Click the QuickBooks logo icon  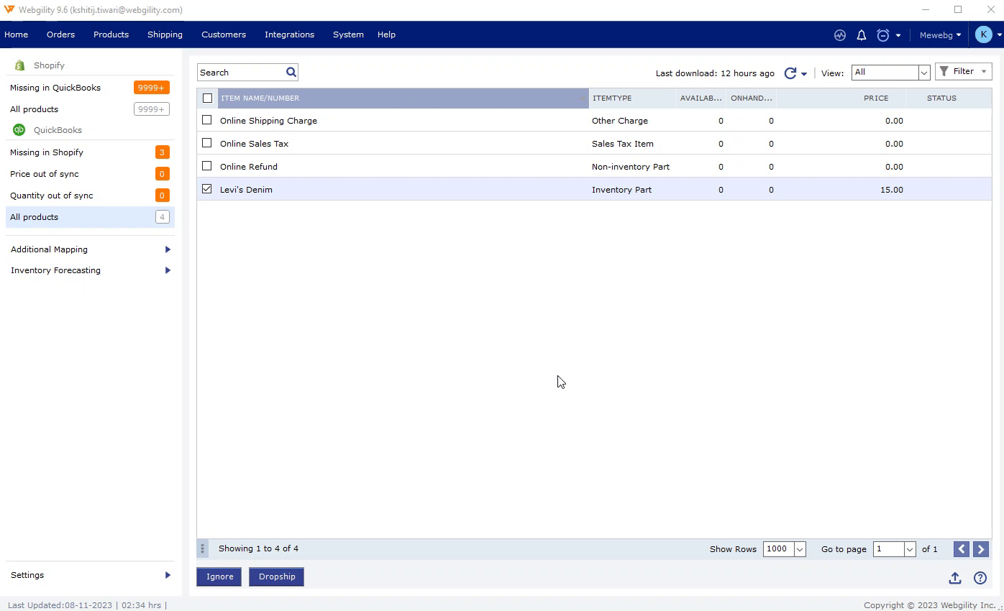pyautogui.click(x=19, y=130)
